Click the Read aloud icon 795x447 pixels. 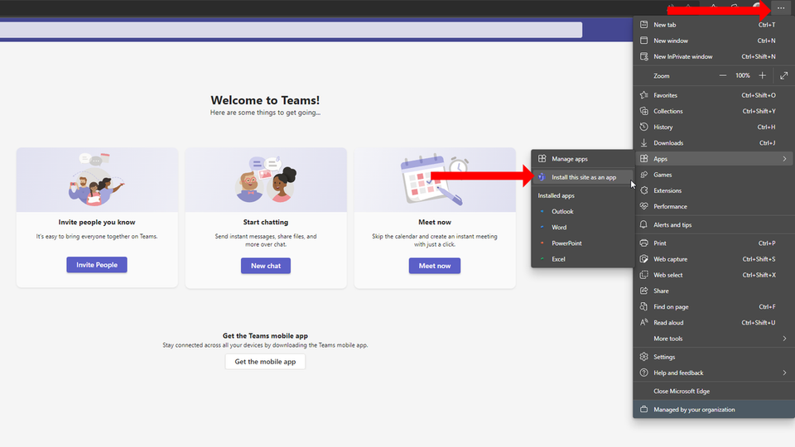(x=644, y=322)
